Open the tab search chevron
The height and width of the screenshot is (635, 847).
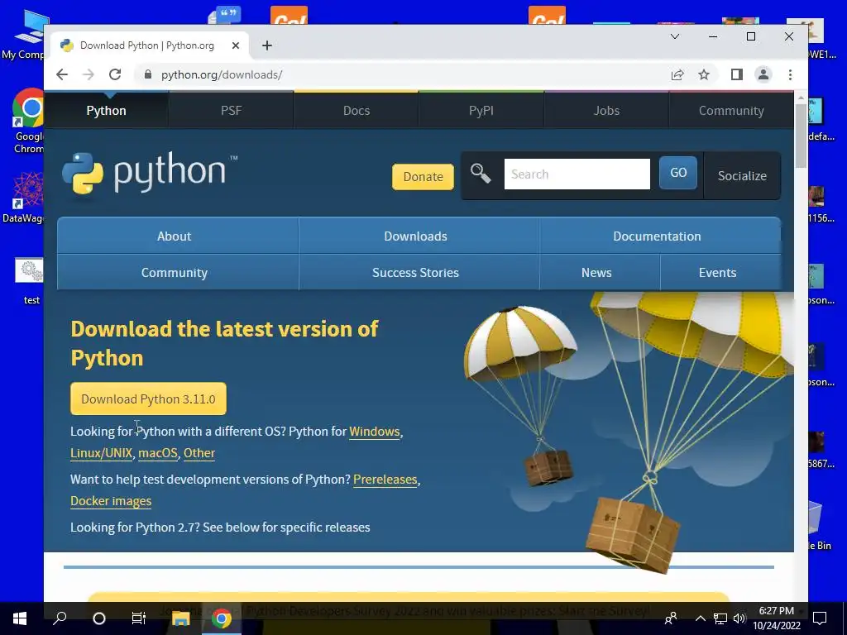pyautogui.click(x=675, y=36)
